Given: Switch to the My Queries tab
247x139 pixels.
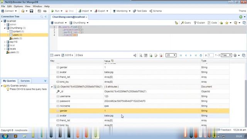Looking at the screenshot, I should pos(9,81).
